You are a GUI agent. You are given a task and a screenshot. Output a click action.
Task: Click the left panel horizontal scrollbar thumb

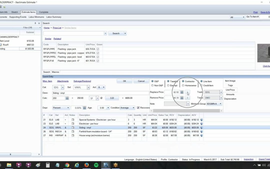pos(10,154)
